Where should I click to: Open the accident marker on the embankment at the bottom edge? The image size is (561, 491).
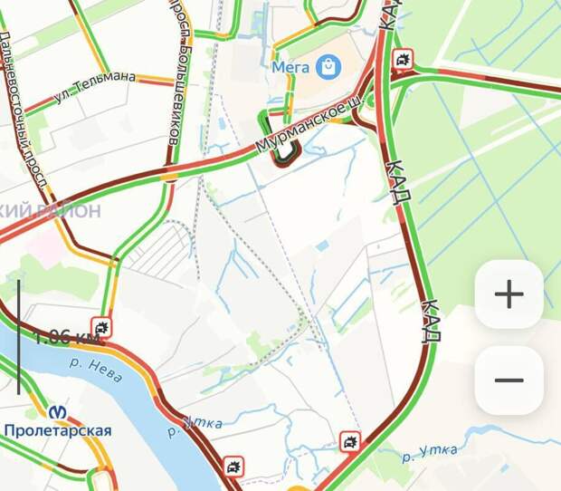[x=234, y=467]
